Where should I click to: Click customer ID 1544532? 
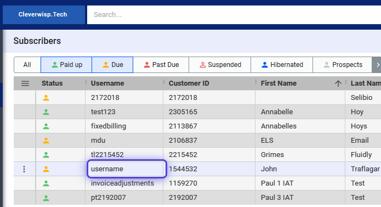pyautogui.click(x=183, y=169)
